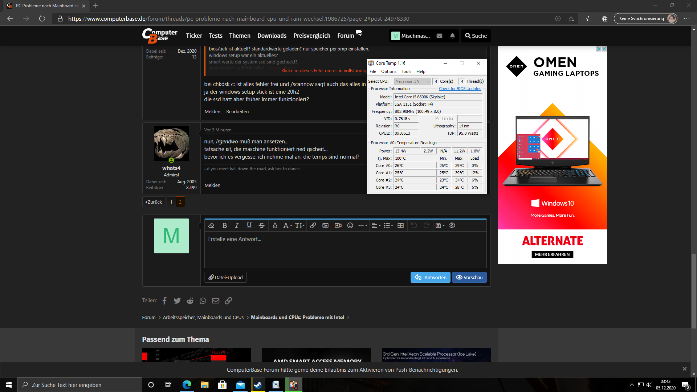Open Steam from the taskbar
697x392 pixels.
(258, 385)
